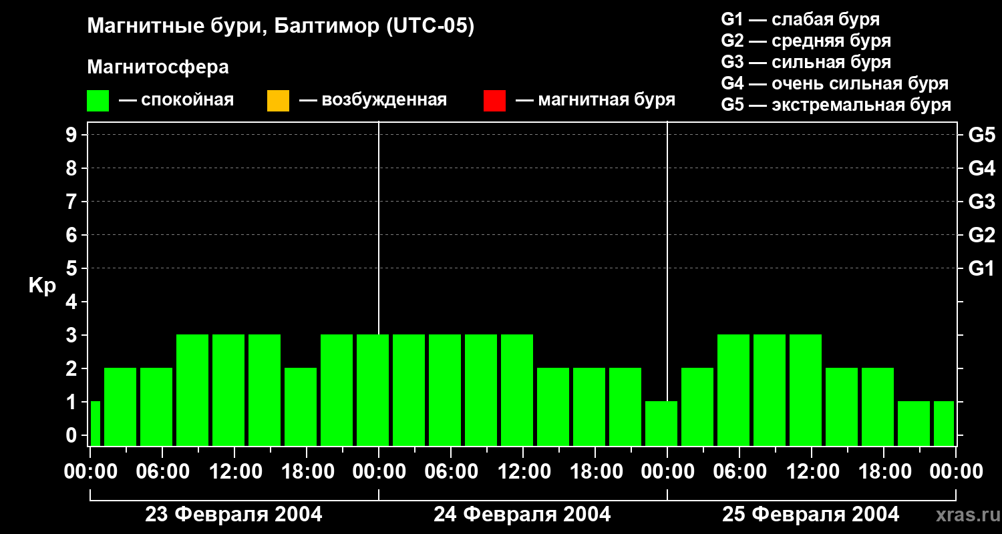The image size is (1002, 534).
Task: Click the red 'магнитная буря' legend swatch
Action: tap(494, 101)
